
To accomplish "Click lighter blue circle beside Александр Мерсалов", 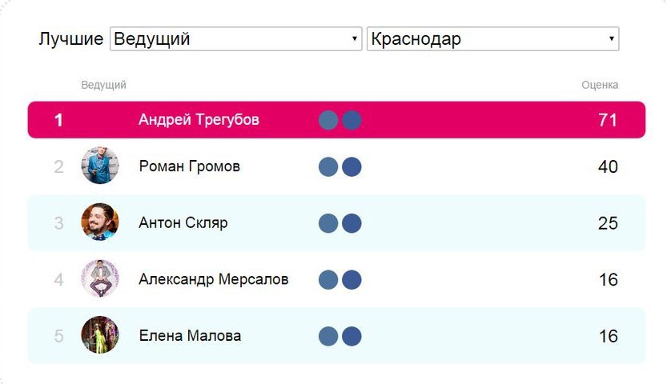I will point(328,279).
